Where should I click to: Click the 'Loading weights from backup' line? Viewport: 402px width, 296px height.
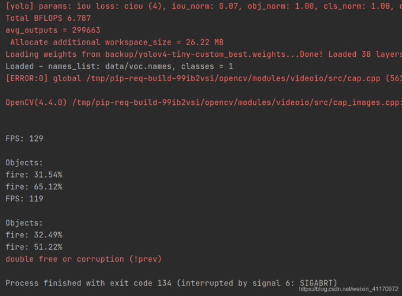tap(204, 54)
